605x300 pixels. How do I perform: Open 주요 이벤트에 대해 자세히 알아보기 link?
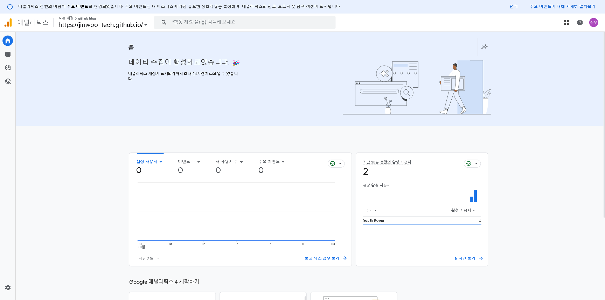click(x=562, y=7)
